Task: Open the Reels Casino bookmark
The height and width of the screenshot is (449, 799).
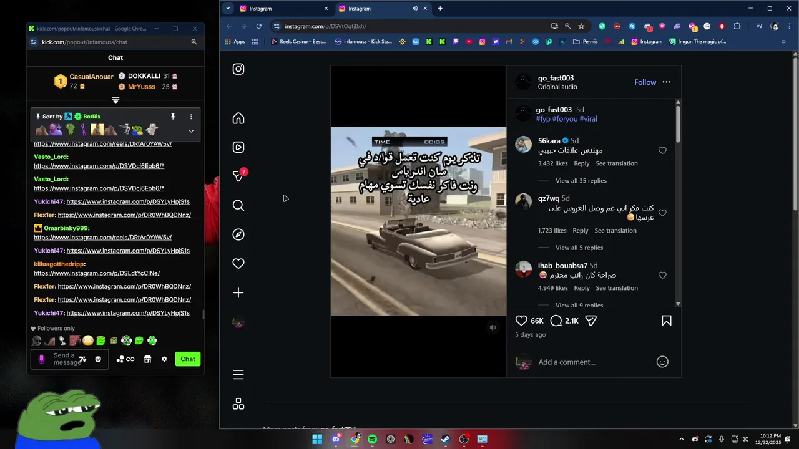Action: pos(298,42)
